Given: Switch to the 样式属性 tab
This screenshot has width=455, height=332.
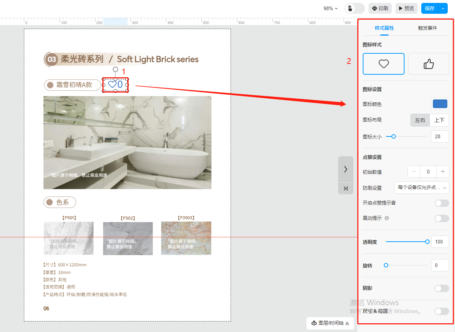Looking at the screenshot, I should (x=384, y=28).
